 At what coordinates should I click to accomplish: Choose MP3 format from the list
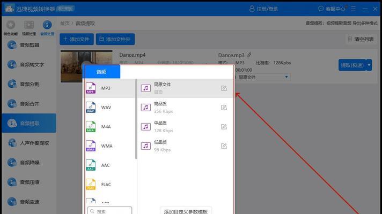click(x=109, y=88)
